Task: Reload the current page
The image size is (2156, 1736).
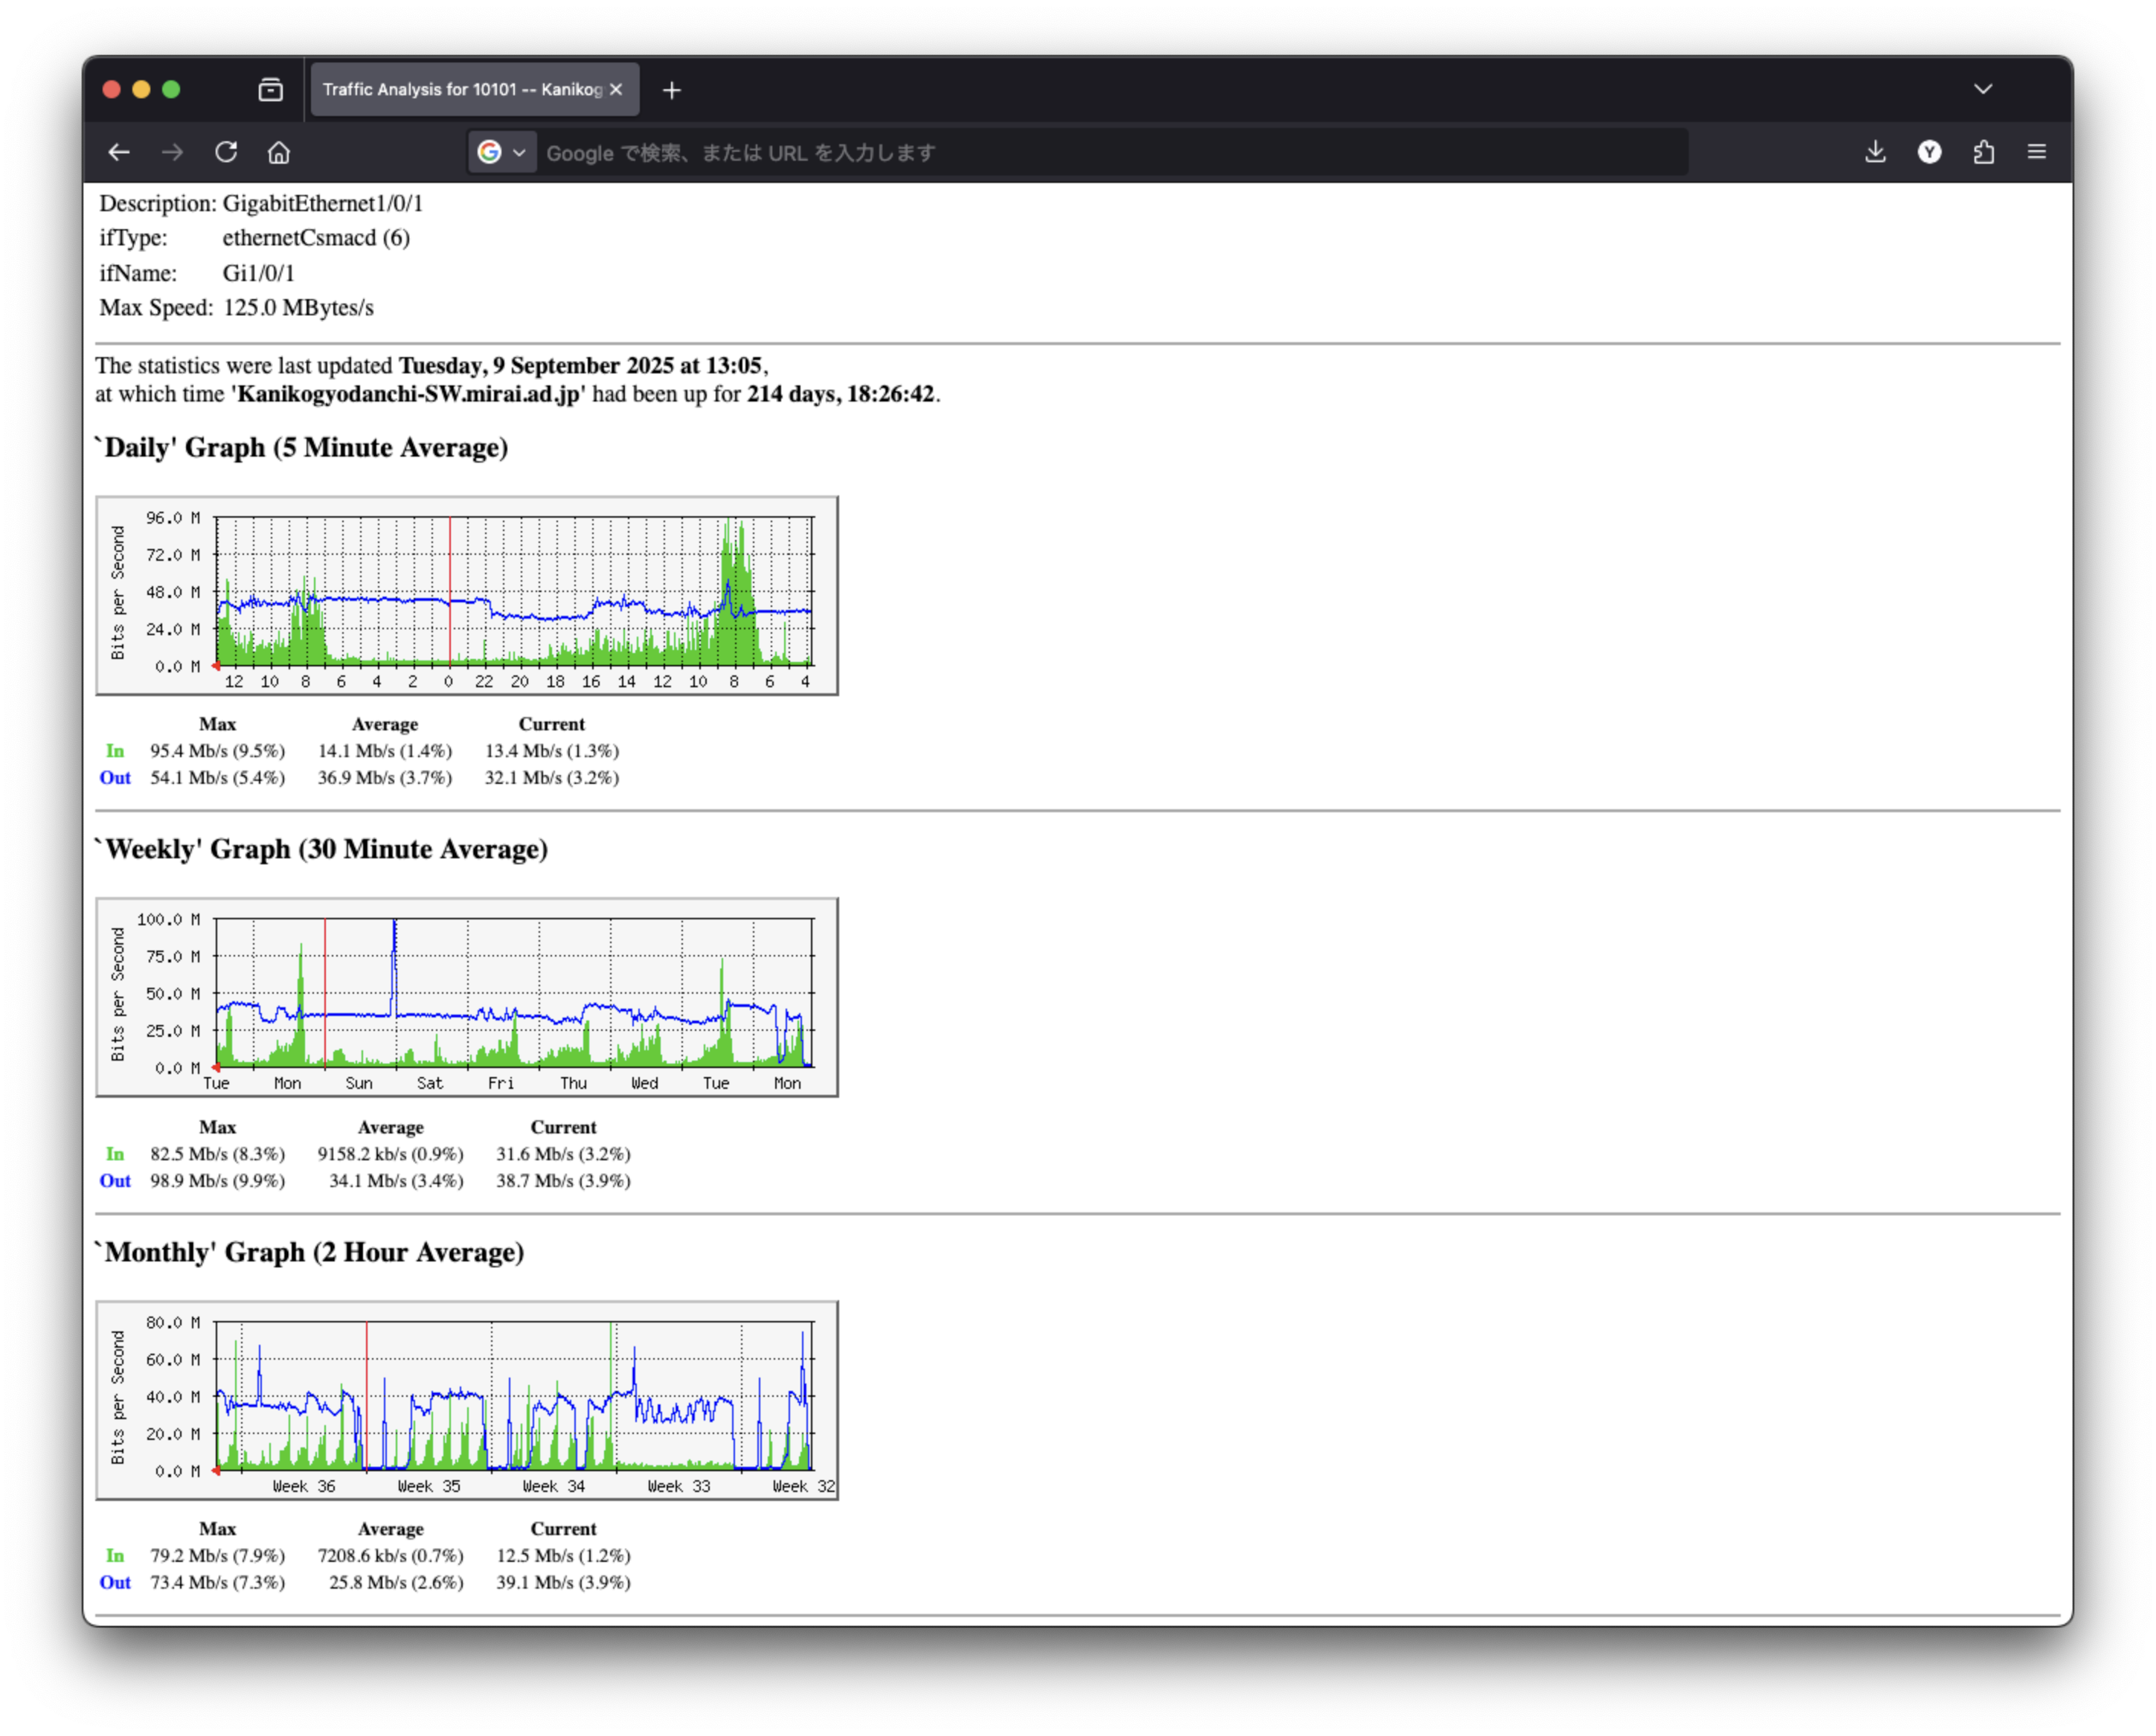Action: (226, 152)
